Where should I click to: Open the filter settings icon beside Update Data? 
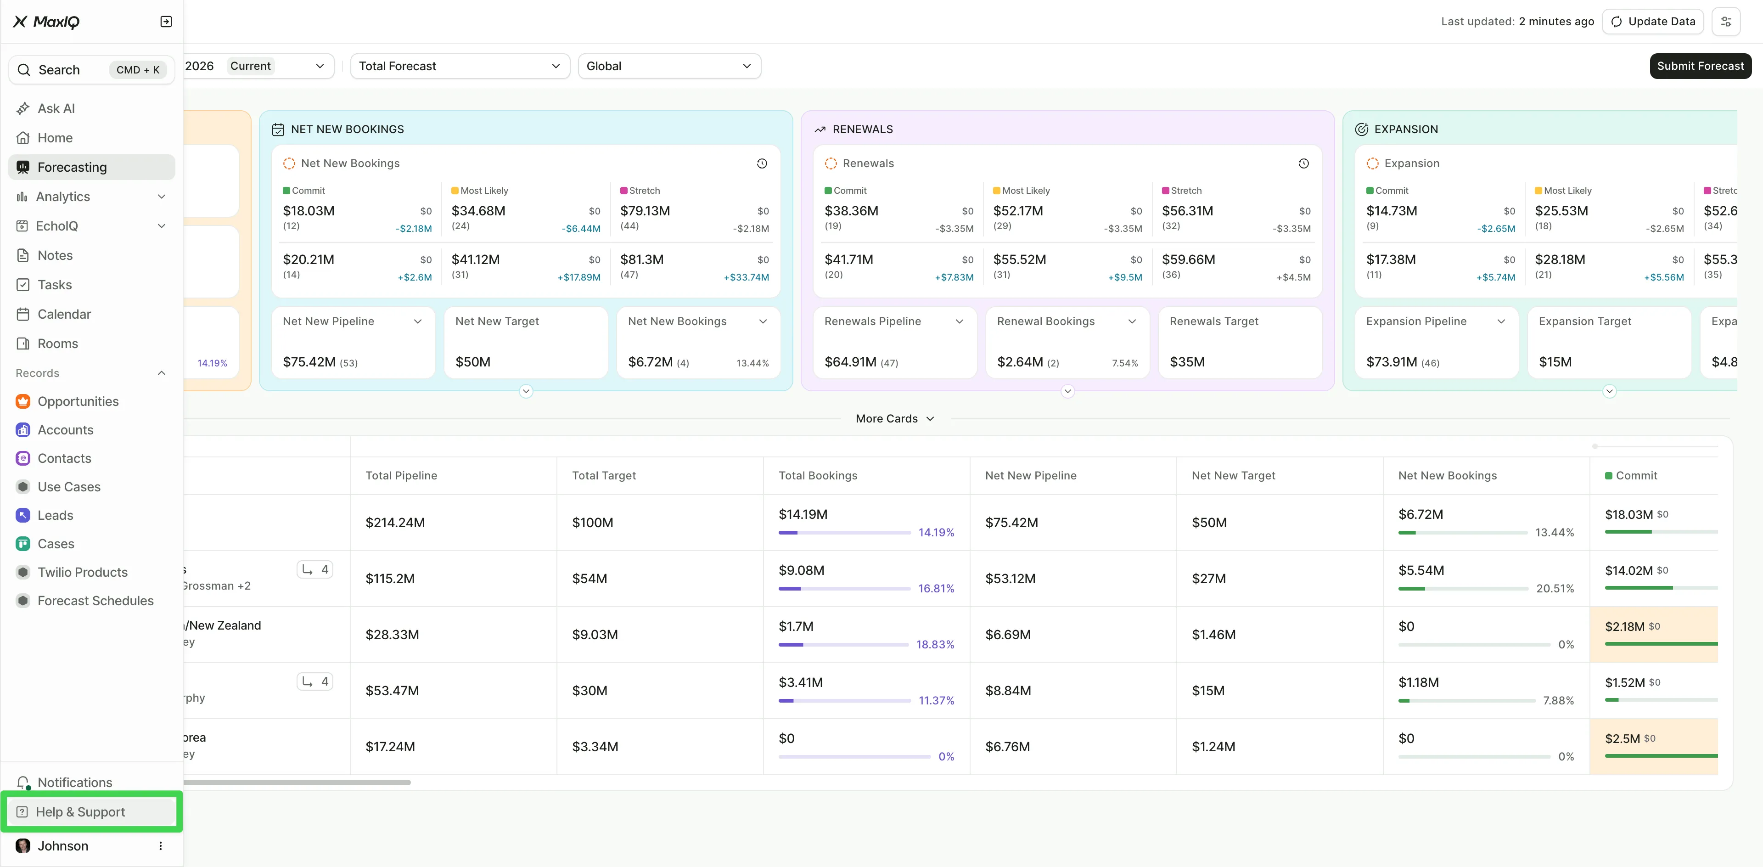[1725, 22]
